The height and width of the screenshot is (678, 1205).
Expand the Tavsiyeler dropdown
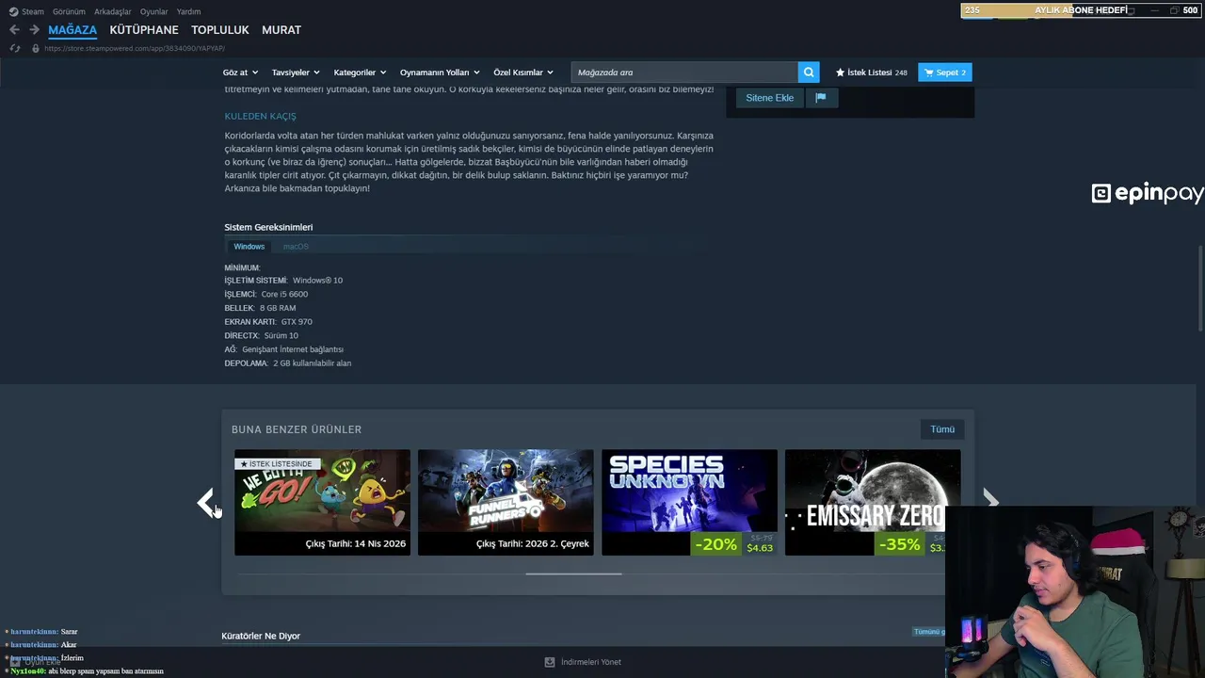[296, 73]
